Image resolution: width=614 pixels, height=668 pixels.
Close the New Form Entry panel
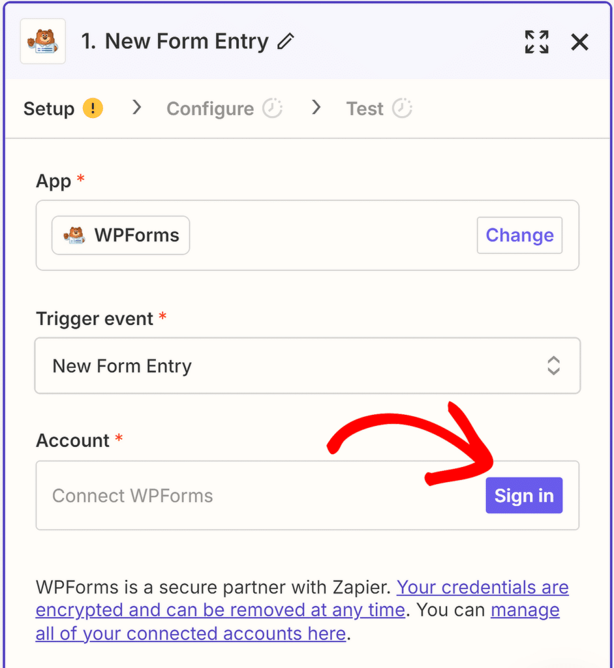(579, 42)
